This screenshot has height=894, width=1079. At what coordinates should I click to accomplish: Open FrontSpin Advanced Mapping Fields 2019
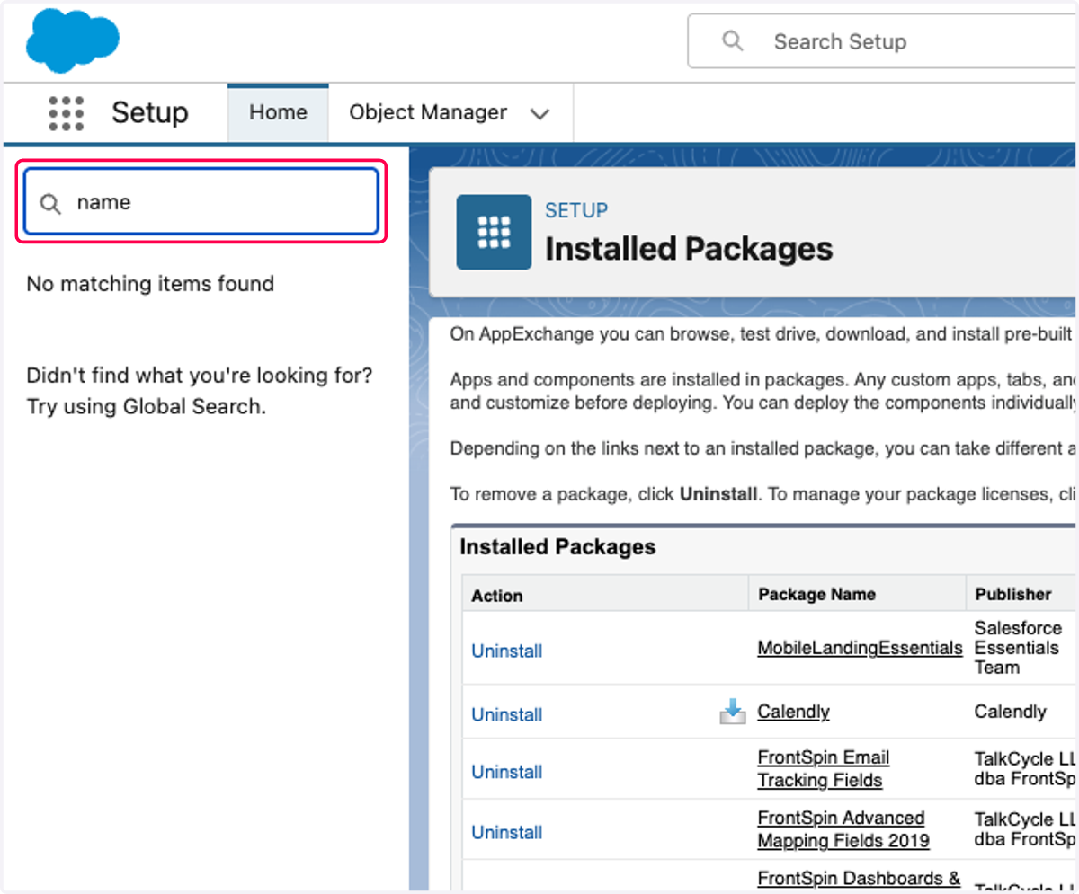[843, 829]
